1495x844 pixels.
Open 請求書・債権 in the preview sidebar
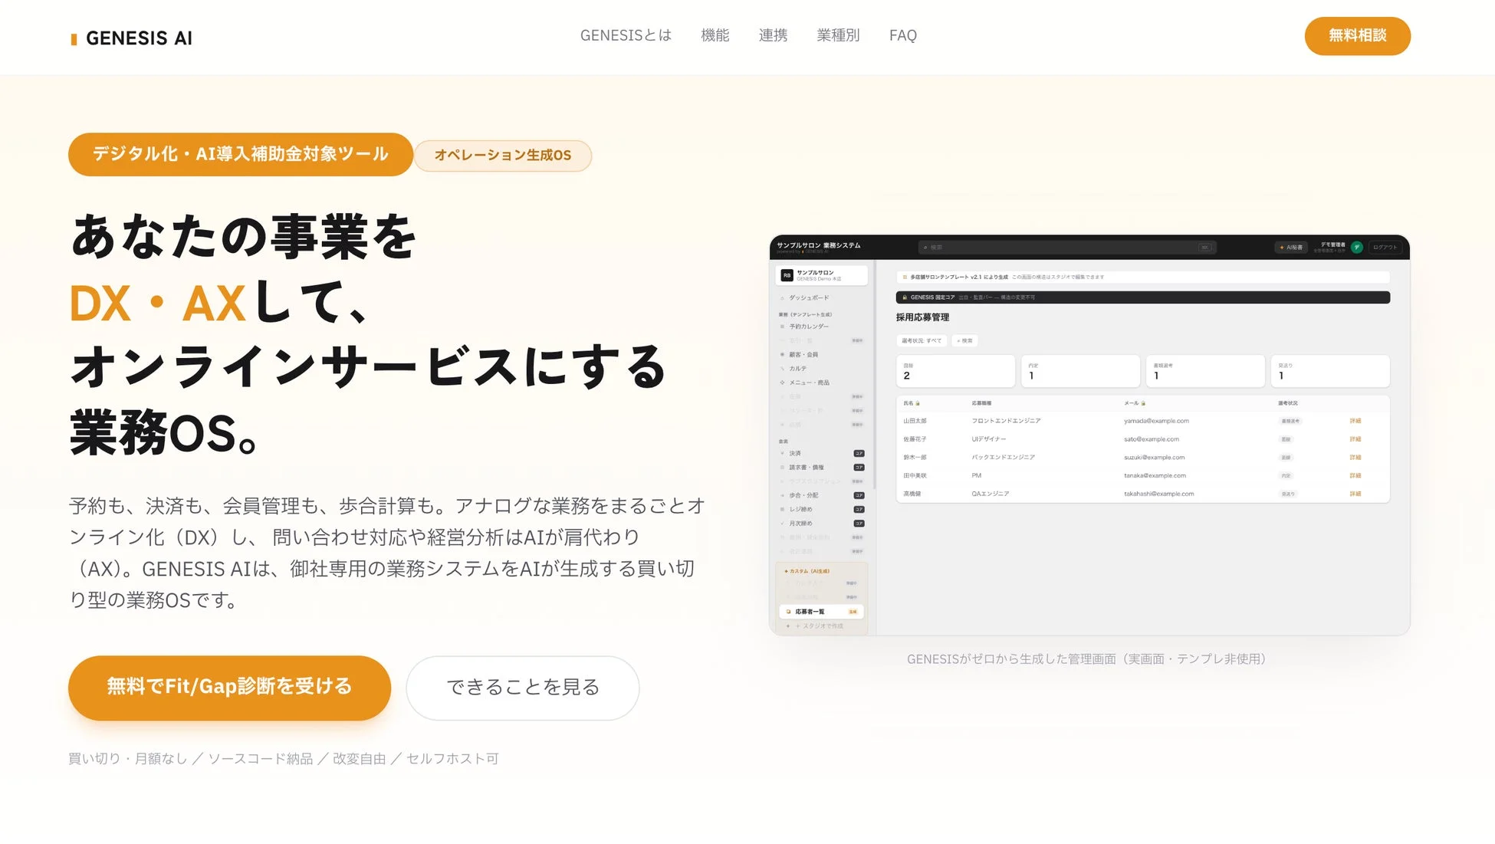click(822, 468)
